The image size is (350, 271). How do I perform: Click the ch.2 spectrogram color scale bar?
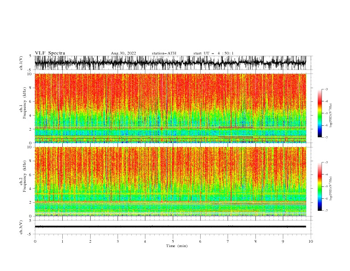(x=320, y=186)
